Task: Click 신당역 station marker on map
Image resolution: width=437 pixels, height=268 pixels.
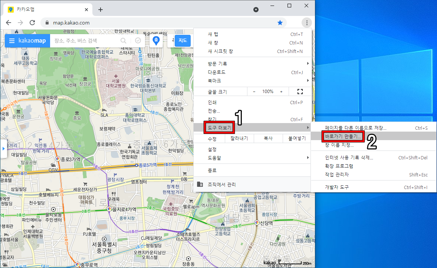Action: [257, 222]
